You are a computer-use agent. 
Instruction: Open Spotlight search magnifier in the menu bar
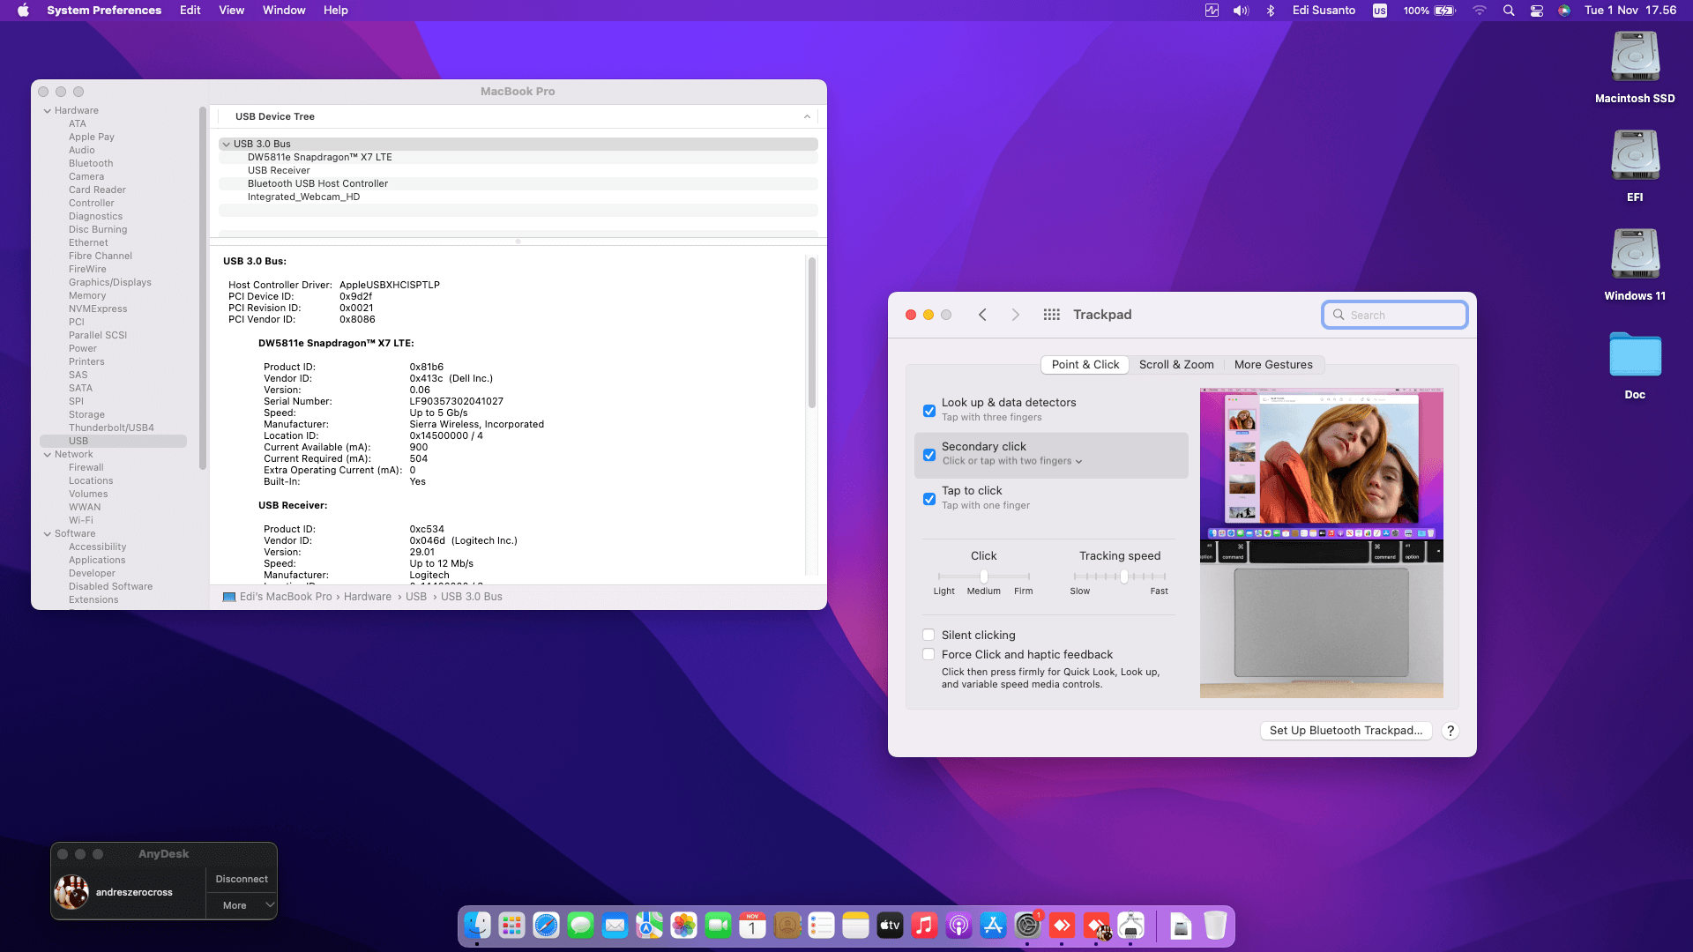click(1509, 11)
